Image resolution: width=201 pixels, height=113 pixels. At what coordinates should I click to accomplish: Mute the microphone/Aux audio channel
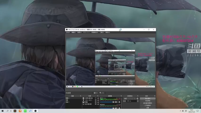(116, 102)
